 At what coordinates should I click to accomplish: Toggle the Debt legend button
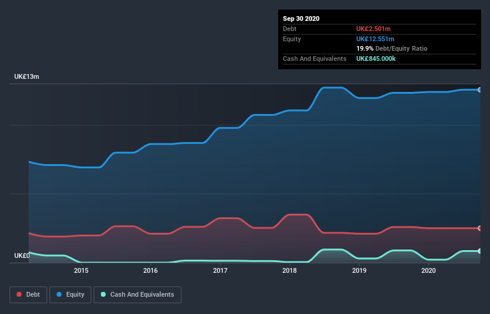(28, 295)
